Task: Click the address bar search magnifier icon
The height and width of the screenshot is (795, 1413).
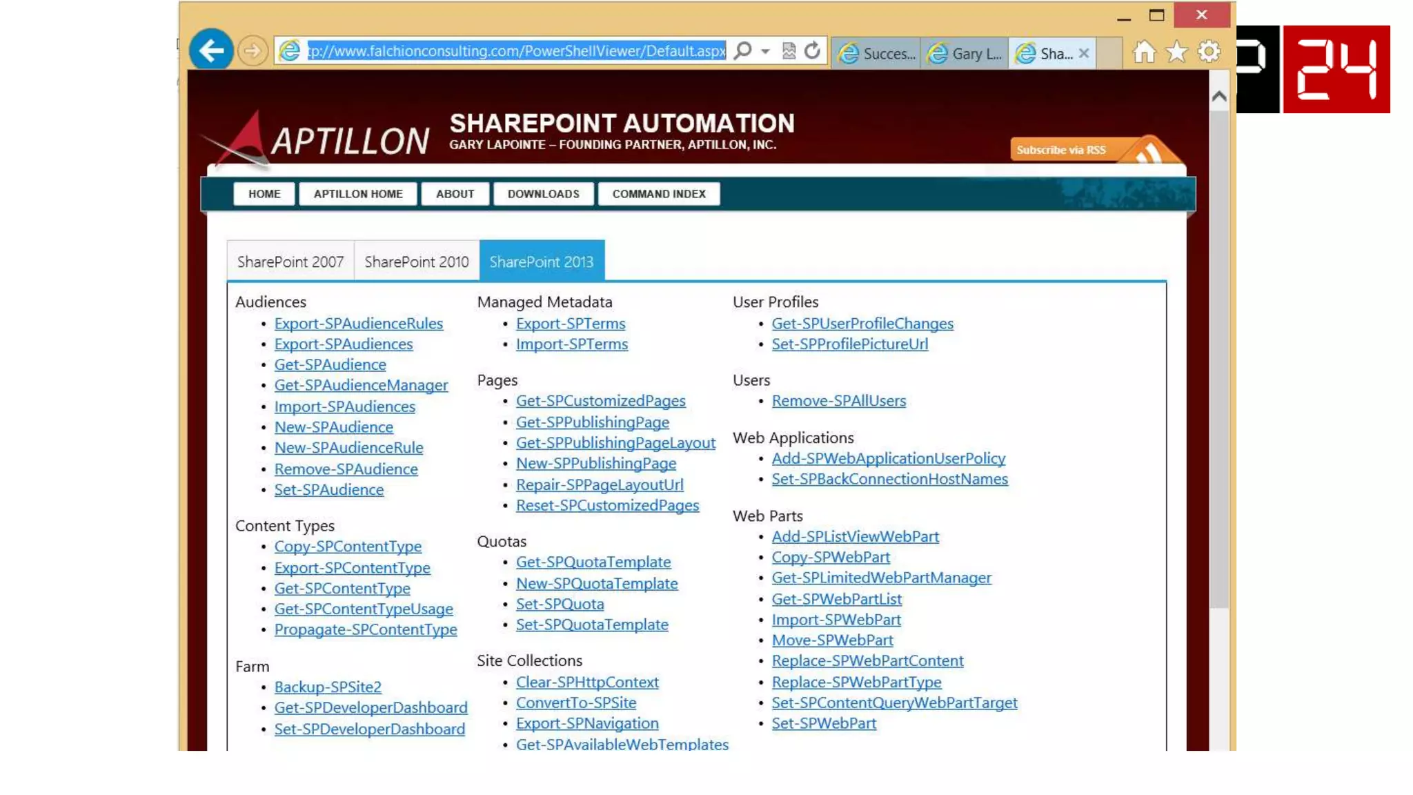Action: (743, 50)
